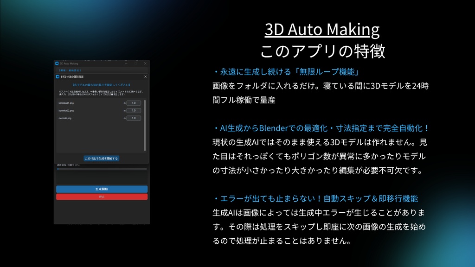Minimize the 3D Auto Making window
This screenshot has width=475, height=267.
(x=126, y=64)
